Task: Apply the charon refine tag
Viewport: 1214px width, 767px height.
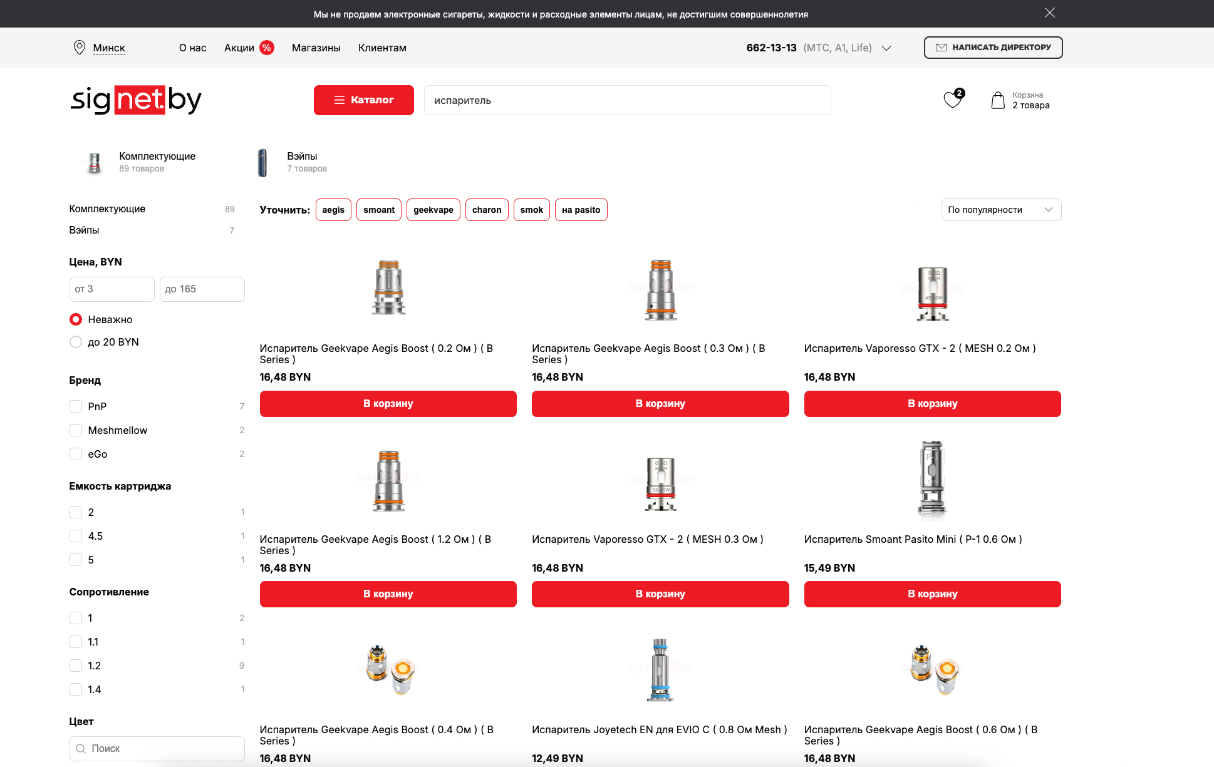Action: click(487, 210)
